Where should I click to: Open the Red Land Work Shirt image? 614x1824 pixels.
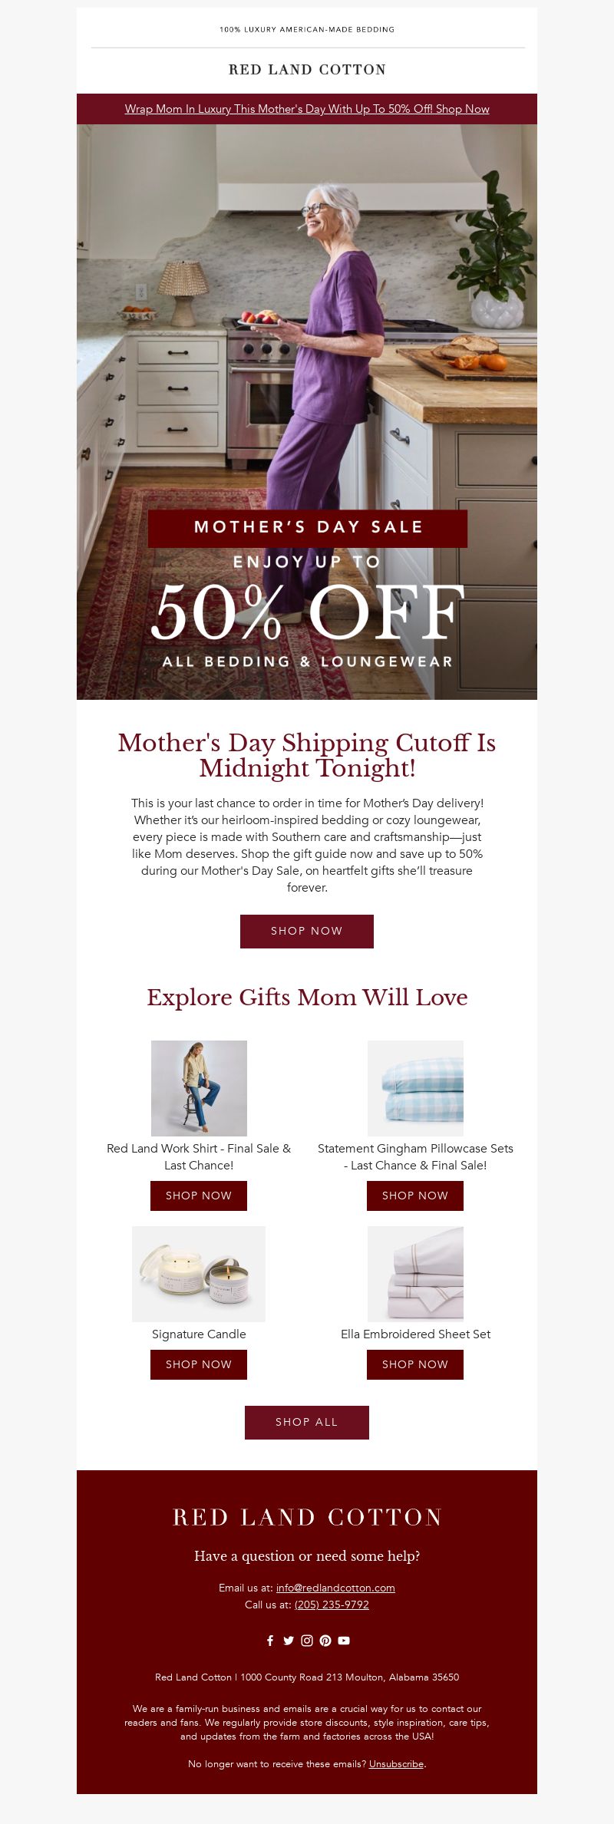199,1088
